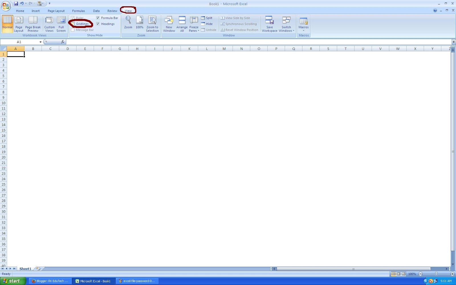The image size is (456, 285).
Task: Disable the Headings checkbox
Action: pos(98,24)
